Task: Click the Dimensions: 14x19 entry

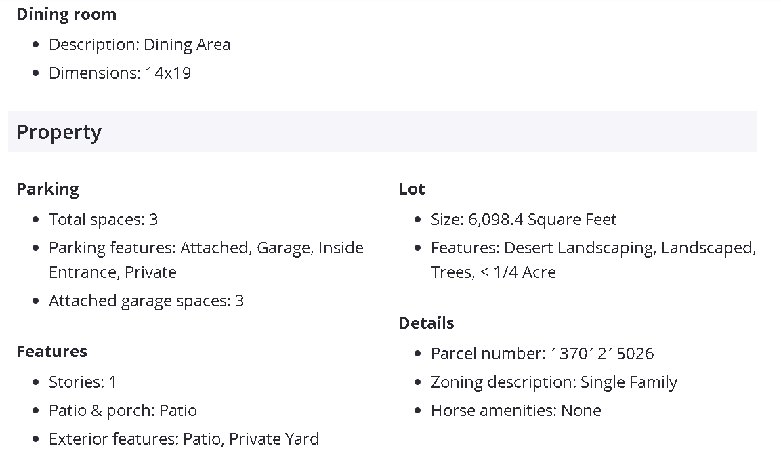Action: [120, 73]
